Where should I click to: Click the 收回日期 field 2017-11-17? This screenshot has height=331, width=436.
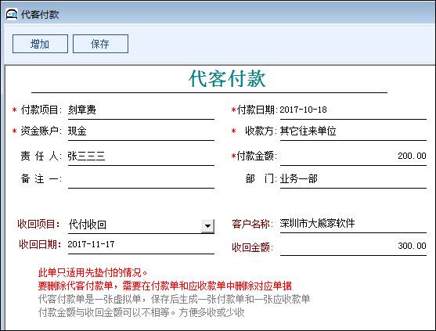tap(141, 246)
